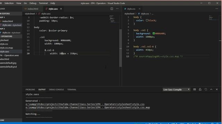Open the Debug menu
Image resolution: width=222 pixels, height=124 pixels.
[x=33, y=3]
